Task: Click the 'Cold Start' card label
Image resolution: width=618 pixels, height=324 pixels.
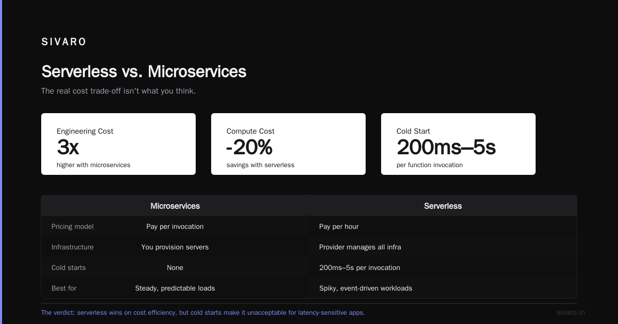Action: tap(413, 131)
